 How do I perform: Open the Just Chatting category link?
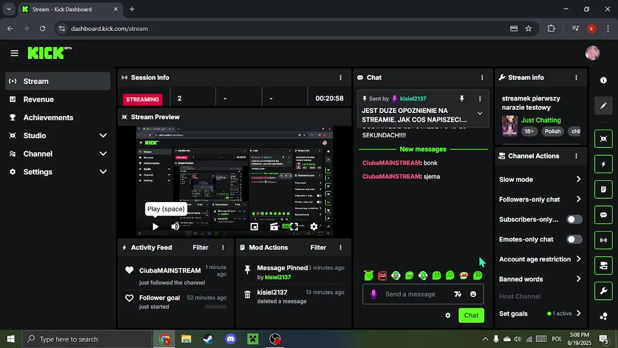pos(541,120)
